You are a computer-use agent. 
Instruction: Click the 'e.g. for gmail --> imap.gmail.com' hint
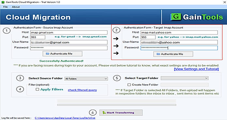[x=81, y=37]
